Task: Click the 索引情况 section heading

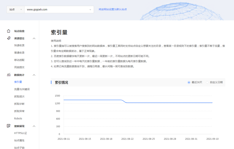Action: [61, 82]
